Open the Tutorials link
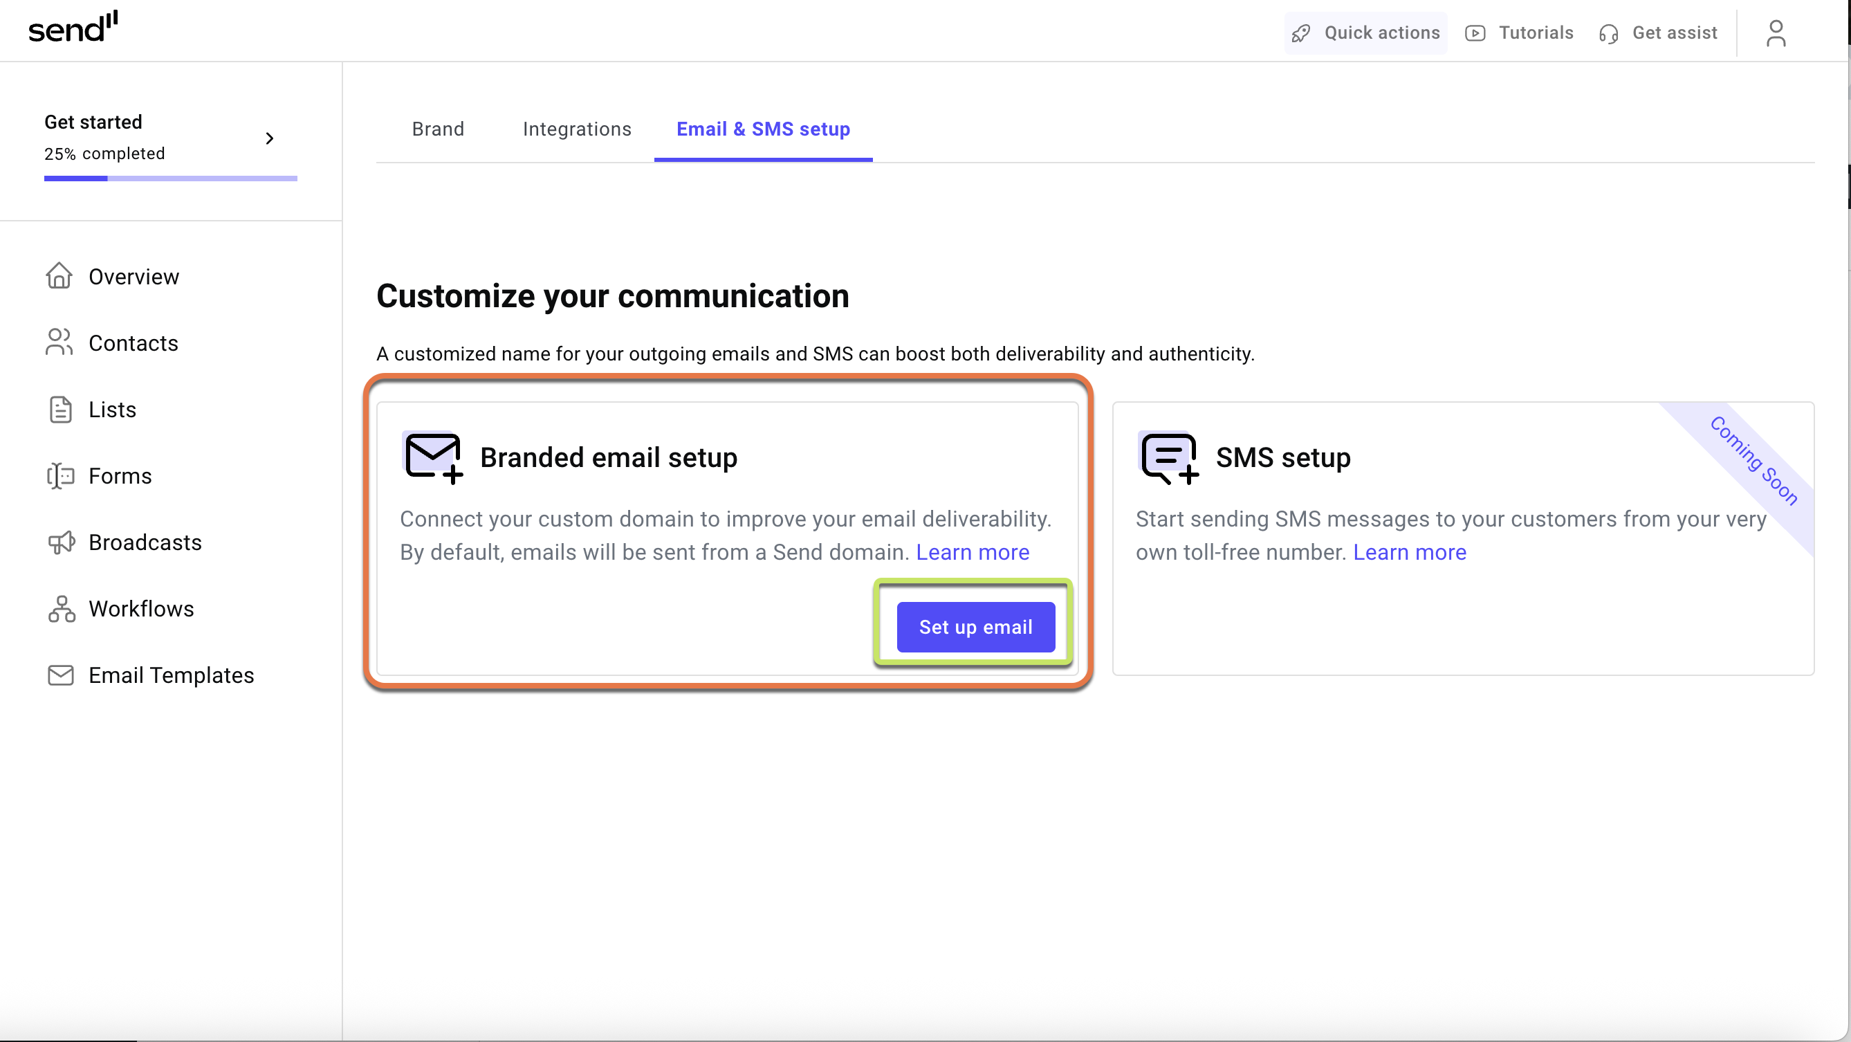1851x1042 pixels. pyautogui.click(x=1520, y=33)
